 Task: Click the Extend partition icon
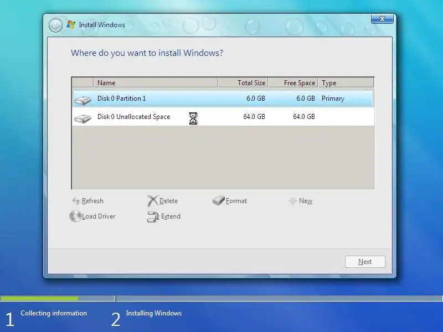[153, 216]
